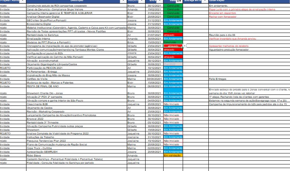Image resolution: width=290 pixels, height=171 pixels.
Task: Click 'Ativação Campanha Publicidade outras praças' cell
Action: [x=76, y=126]
